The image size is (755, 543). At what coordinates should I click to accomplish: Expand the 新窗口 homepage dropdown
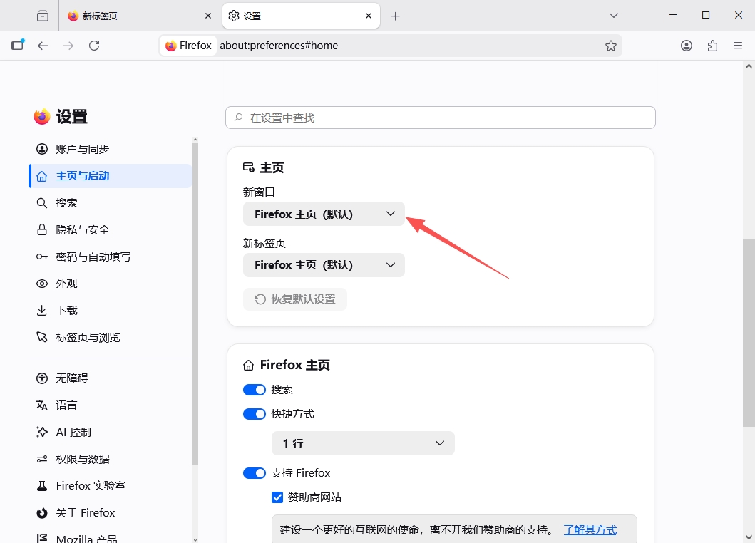click(x=324, y=214)
